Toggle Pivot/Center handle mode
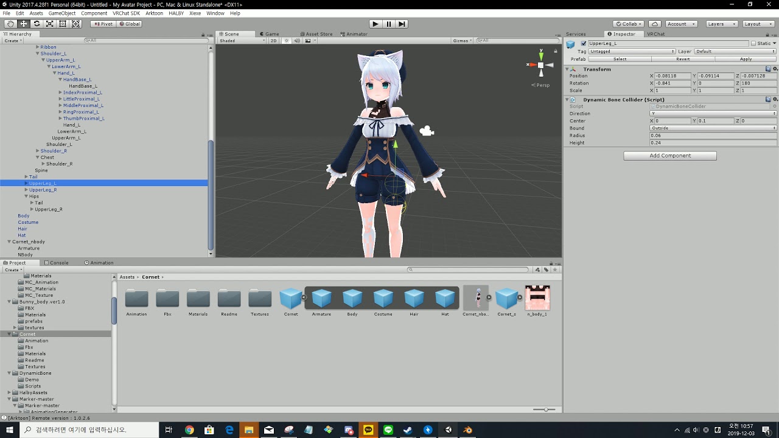Screen dimensions: 779x438 [103, 24]
